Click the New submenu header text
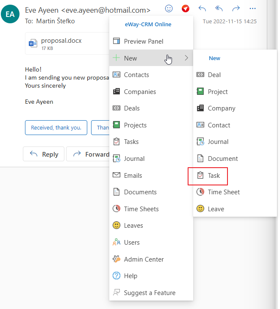Viewport: 280px width, 309px height. point(214,58)
